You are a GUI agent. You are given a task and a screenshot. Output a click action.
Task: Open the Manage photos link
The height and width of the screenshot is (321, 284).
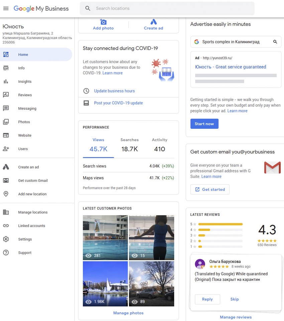pyautogui.click(x=128, y=313)
